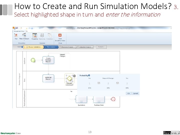The width and height of the screenshot is (180, 135).
Task: Click the Cancel button in Probability panel
Action: click(x=135, y=93)
